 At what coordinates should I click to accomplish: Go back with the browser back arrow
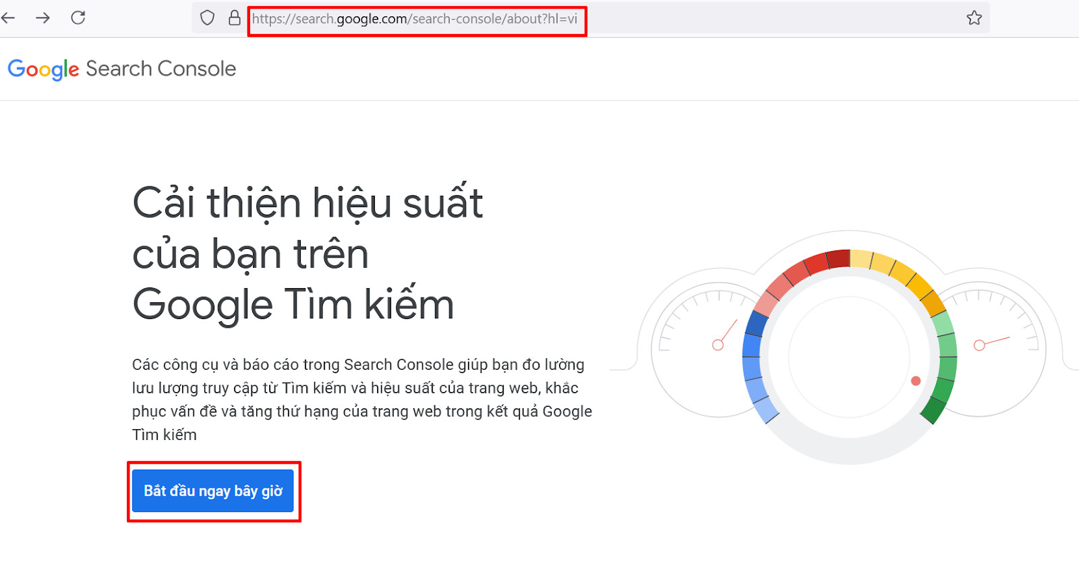pos(8,18)
